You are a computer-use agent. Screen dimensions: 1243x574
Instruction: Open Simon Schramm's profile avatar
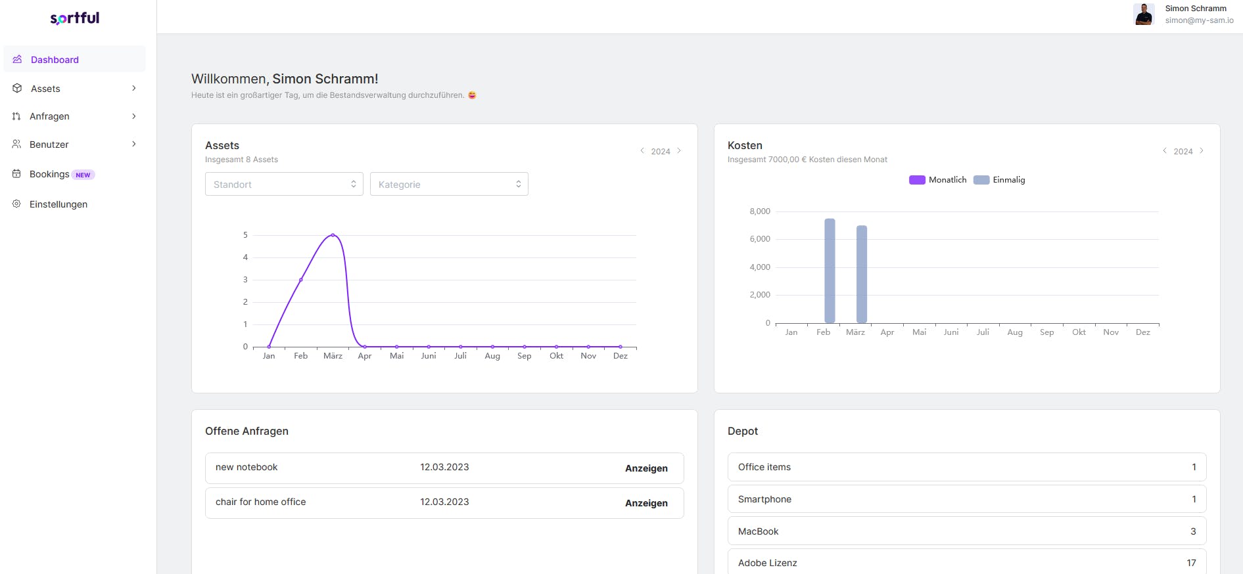click(x=1144, y=14)
